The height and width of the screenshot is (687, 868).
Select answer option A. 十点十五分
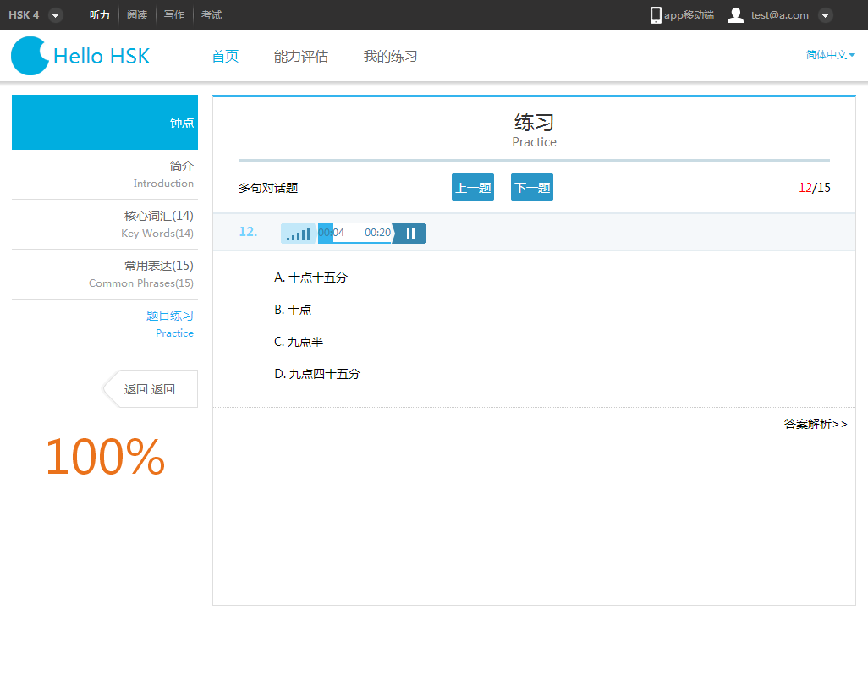[310, 277]
